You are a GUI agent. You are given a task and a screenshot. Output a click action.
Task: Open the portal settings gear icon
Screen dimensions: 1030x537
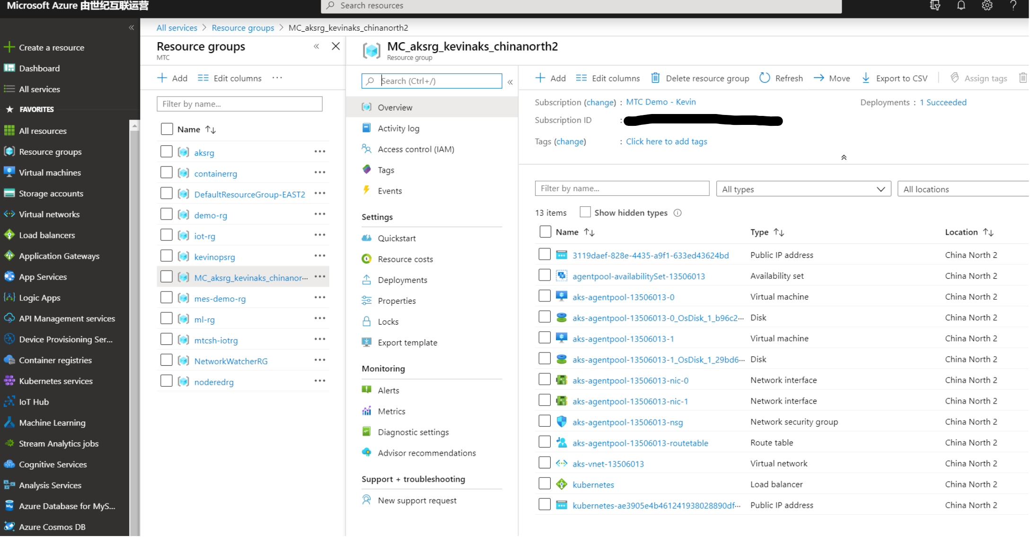(x=987, y=6)
